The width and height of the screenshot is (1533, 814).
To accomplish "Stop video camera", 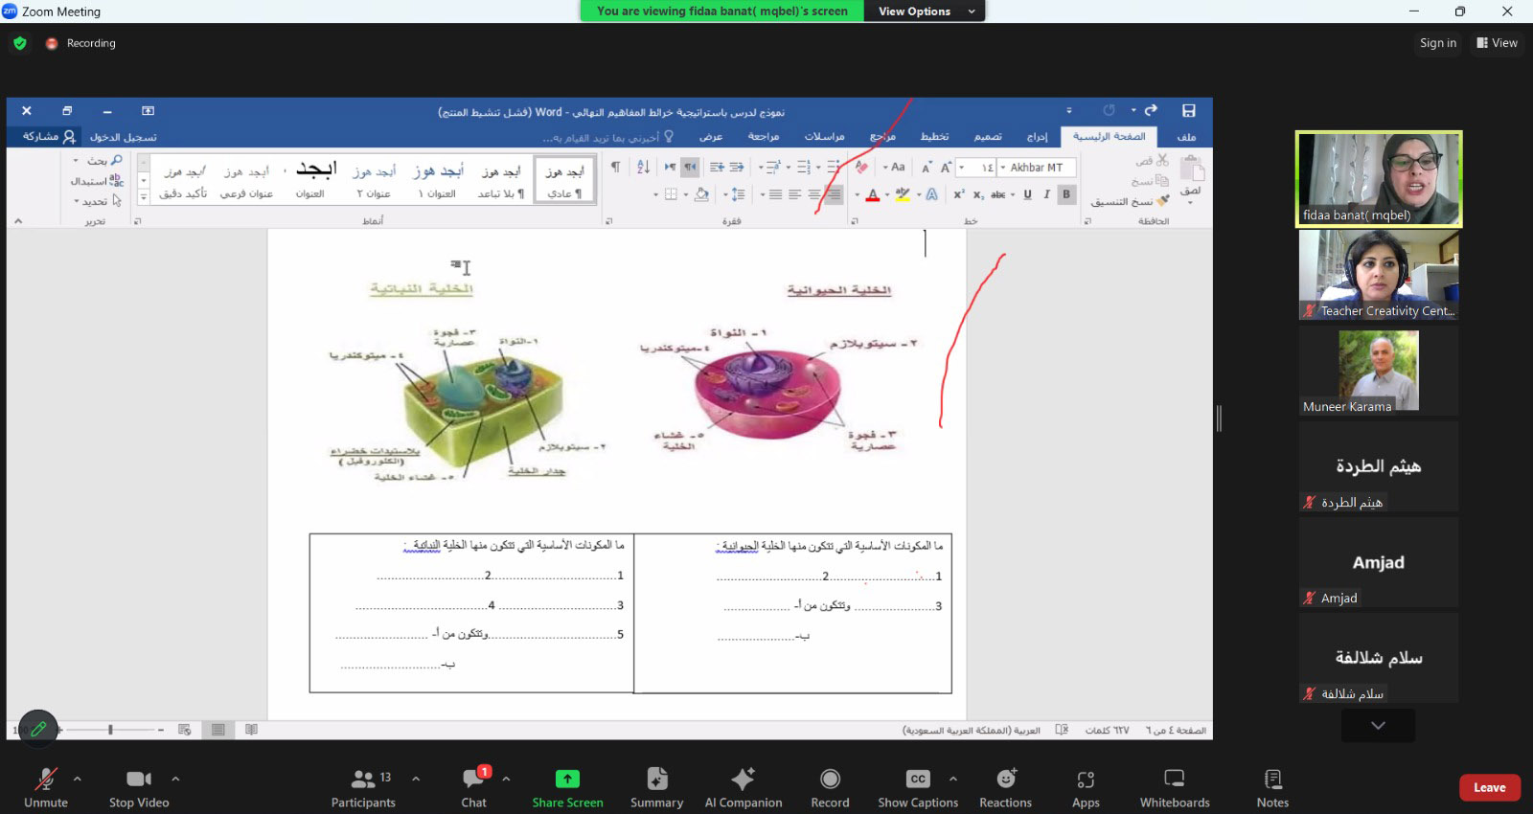I will click(139, 787).
